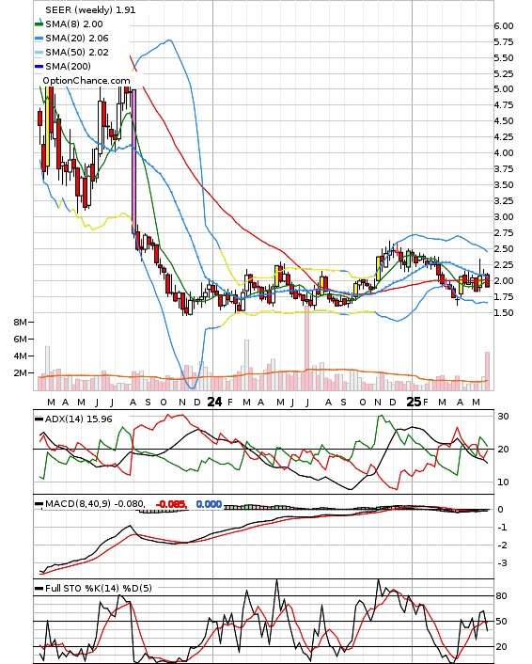Image resolution: width=532 pixels, height=664 pixels.
Task: Click the SMA(20) blue legend swatch
Action: point(39,39)
